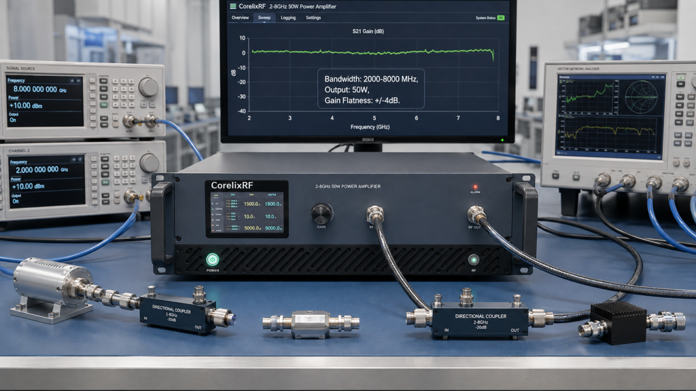This screenshot has width=696, height=391.
Task: Click the green OK System Status badge
Action: click(x=501, y=18)
